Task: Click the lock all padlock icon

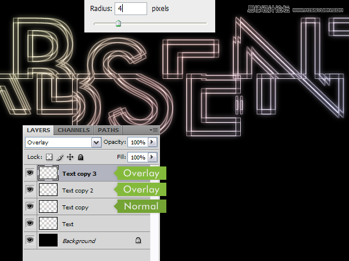Action: [80, 157]
